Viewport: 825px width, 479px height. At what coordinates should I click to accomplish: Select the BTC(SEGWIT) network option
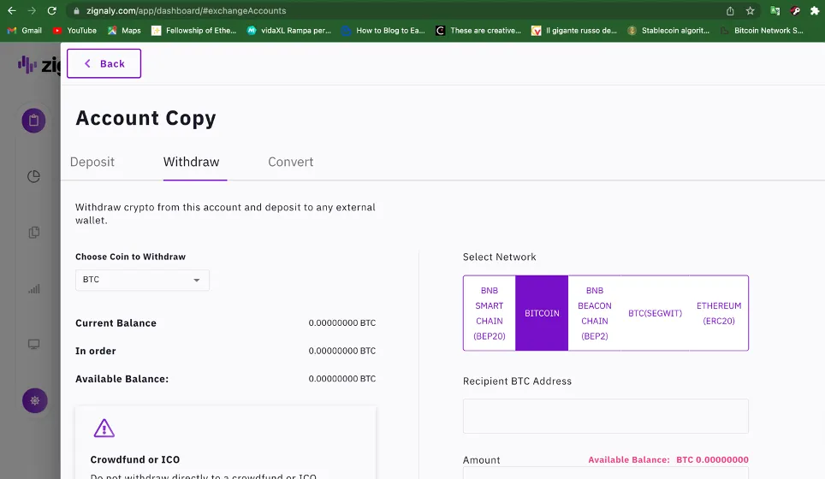(x=655, y=313)
